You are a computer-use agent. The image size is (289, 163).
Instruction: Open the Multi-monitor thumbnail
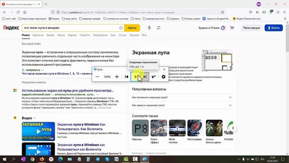pos(177,128)
